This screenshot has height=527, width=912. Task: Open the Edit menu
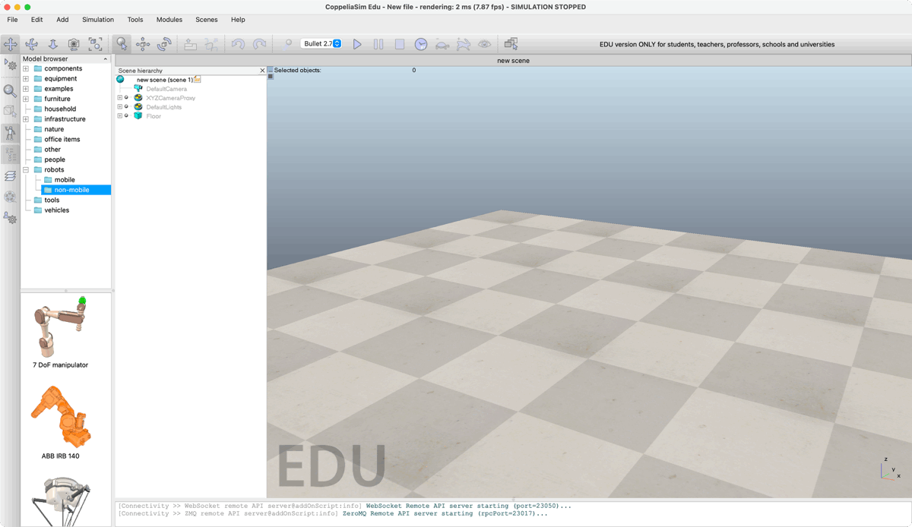click(x=36, y=20)
